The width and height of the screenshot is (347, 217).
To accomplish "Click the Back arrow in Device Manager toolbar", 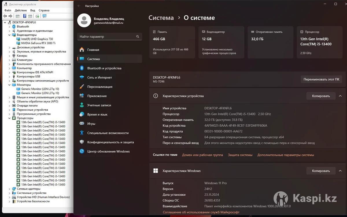I will click(x=5, y=16).
